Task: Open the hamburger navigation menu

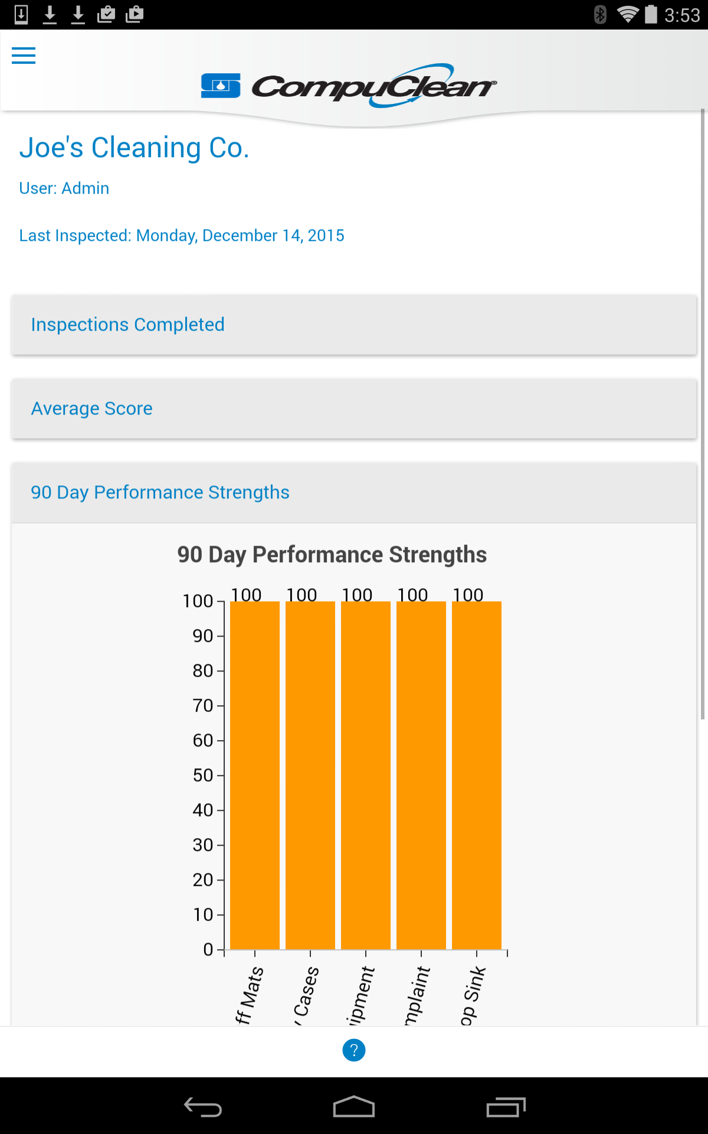Action: click(24, 56)
